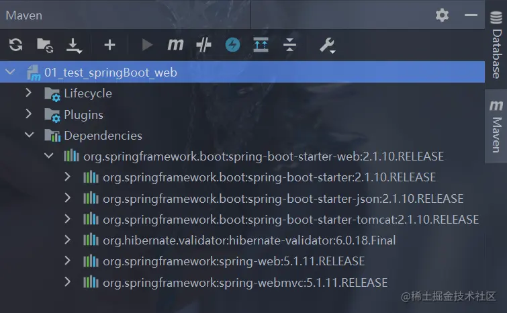
Task: Reload all Maven projects
Action: [x=15, y=44]
